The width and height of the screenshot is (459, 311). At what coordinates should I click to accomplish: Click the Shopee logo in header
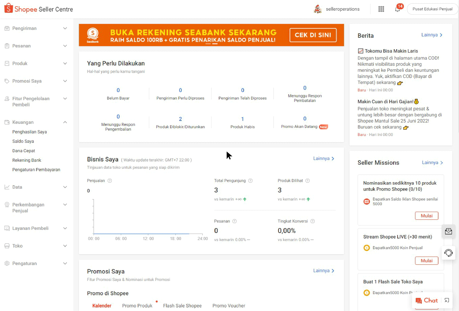coord(9,9)
